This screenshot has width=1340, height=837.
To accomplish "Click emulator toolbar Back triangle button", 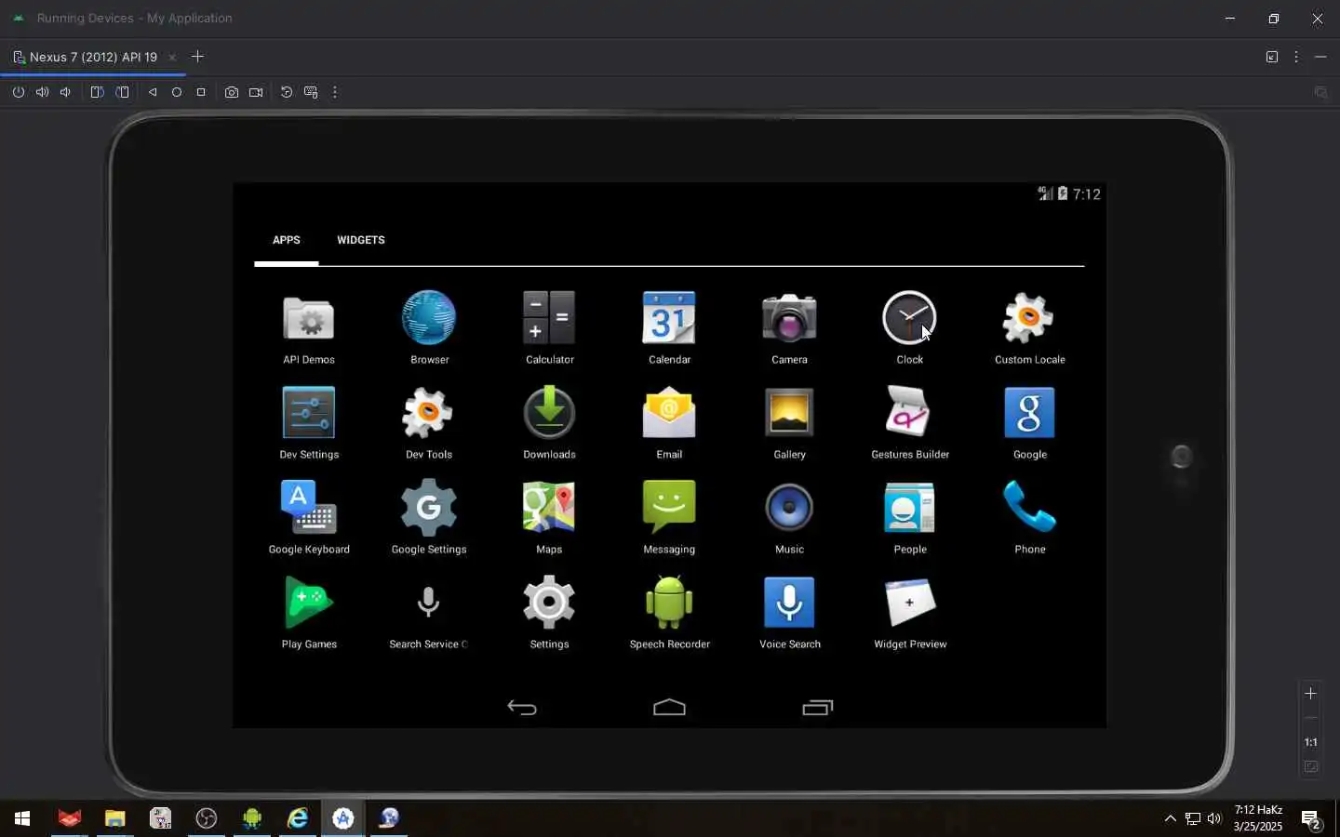I will tap(153, 92).
